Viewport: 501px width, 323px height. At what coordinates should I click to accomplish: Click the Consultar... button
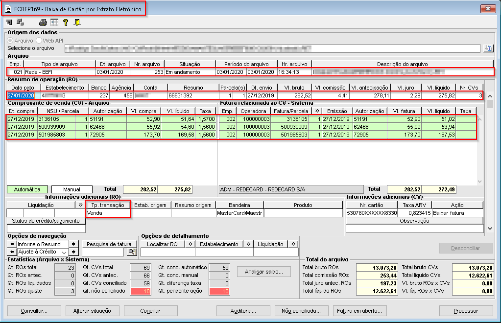tap(34, 311)
